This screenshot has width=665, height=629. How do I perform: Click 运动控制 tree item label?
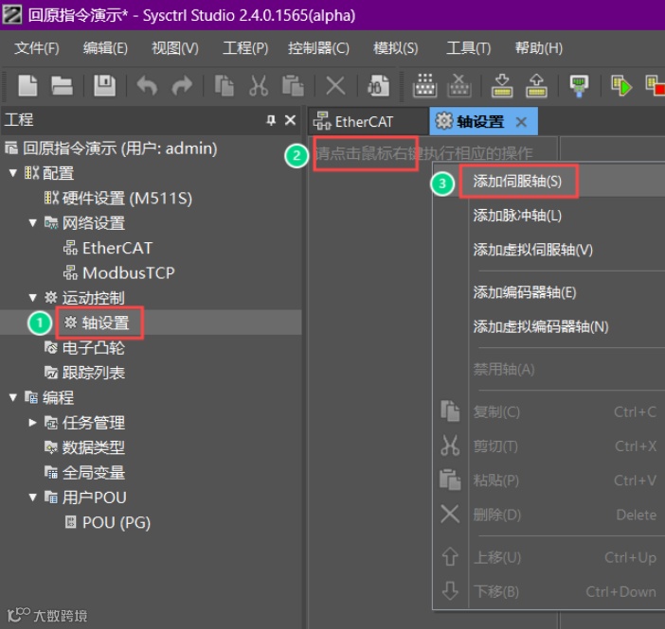(94, 298)
